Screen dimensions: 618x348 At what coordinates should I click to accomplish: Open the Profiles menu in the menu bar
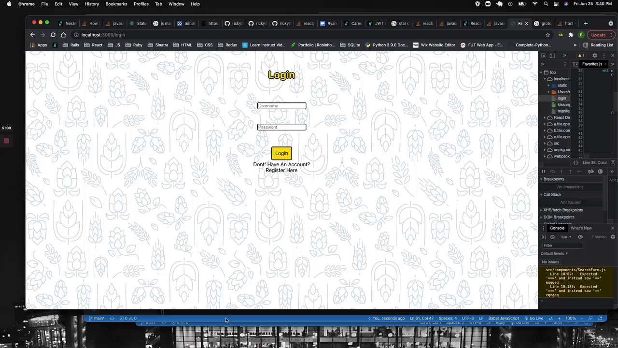[x=141, y=4]
